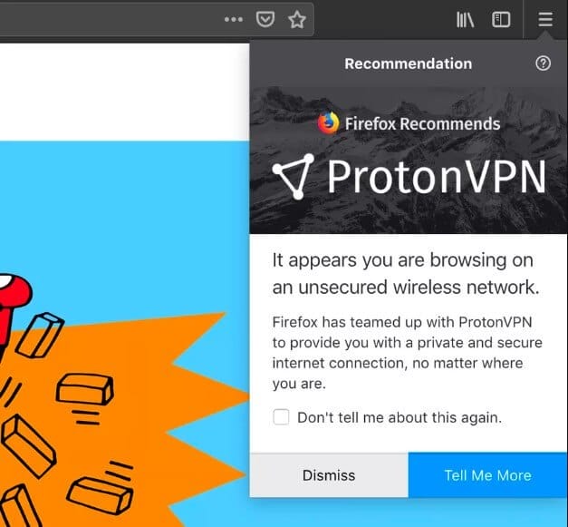Click the mountain banner image

(409, 160)
